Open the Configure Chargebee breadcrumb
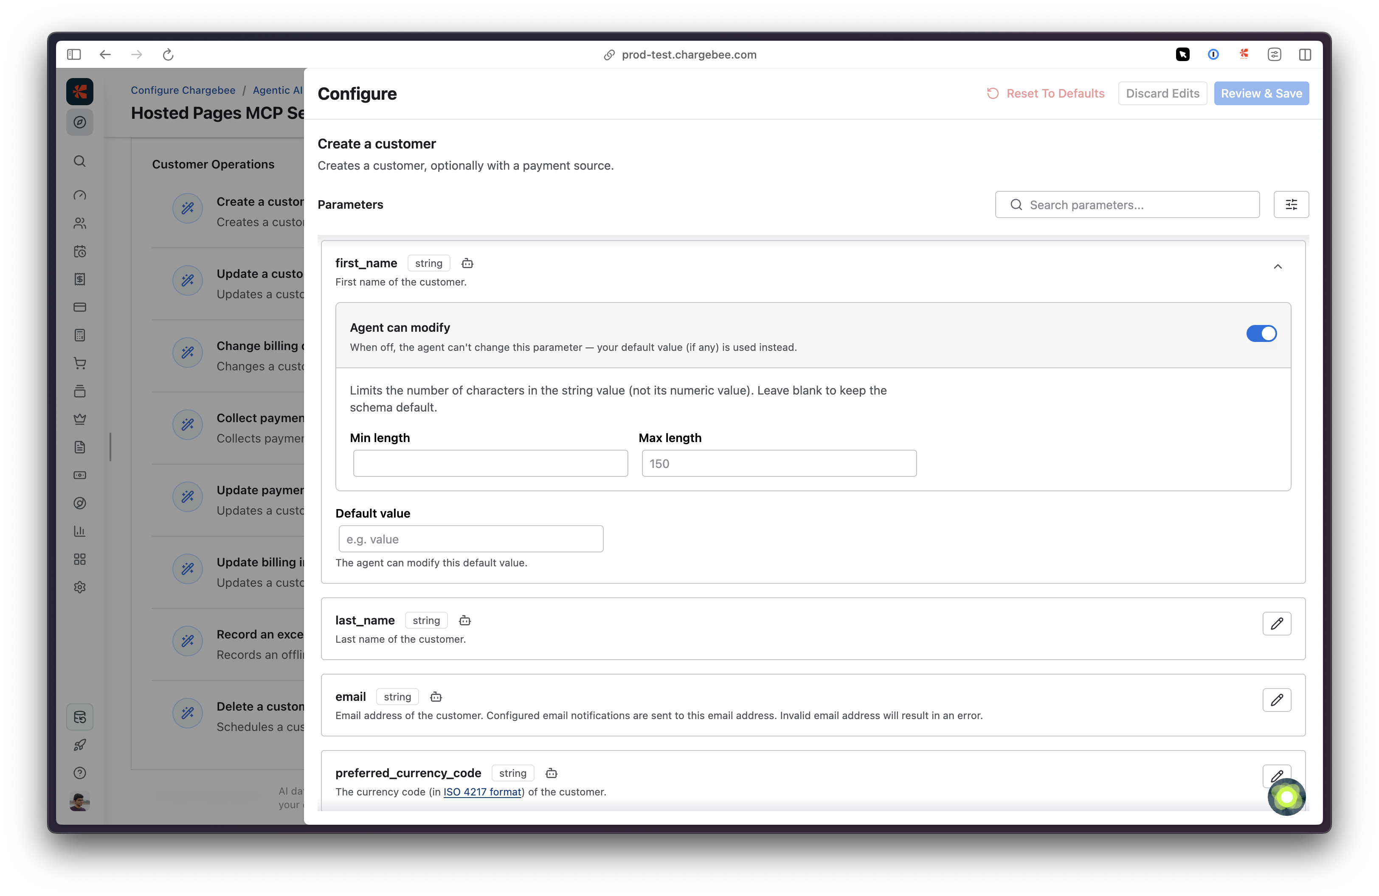Screen dimensions: 1379x896 point(183,90)
